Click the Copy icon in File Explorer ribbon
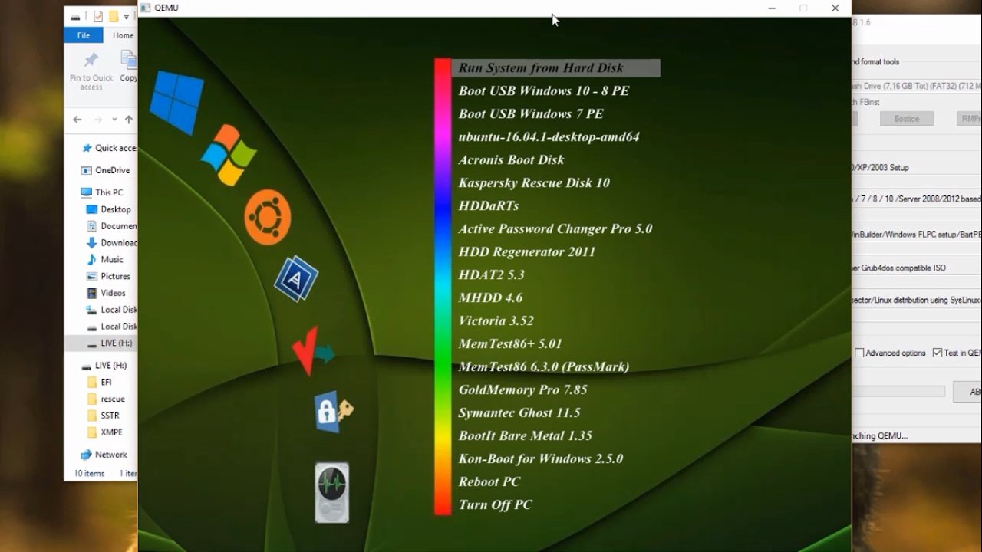Viewport: 982px width, 552px height. 129,67
